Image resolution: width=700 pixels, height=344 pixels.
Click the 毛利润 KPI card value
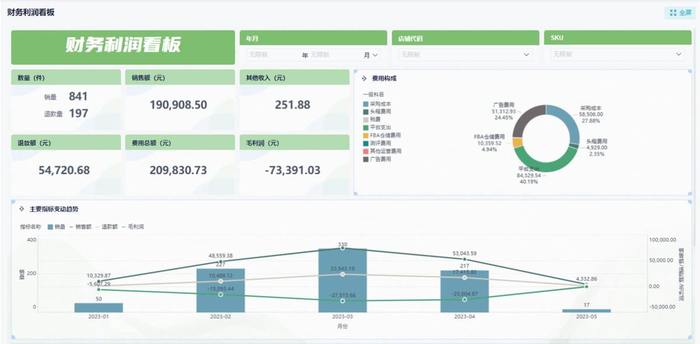(292, 170)
